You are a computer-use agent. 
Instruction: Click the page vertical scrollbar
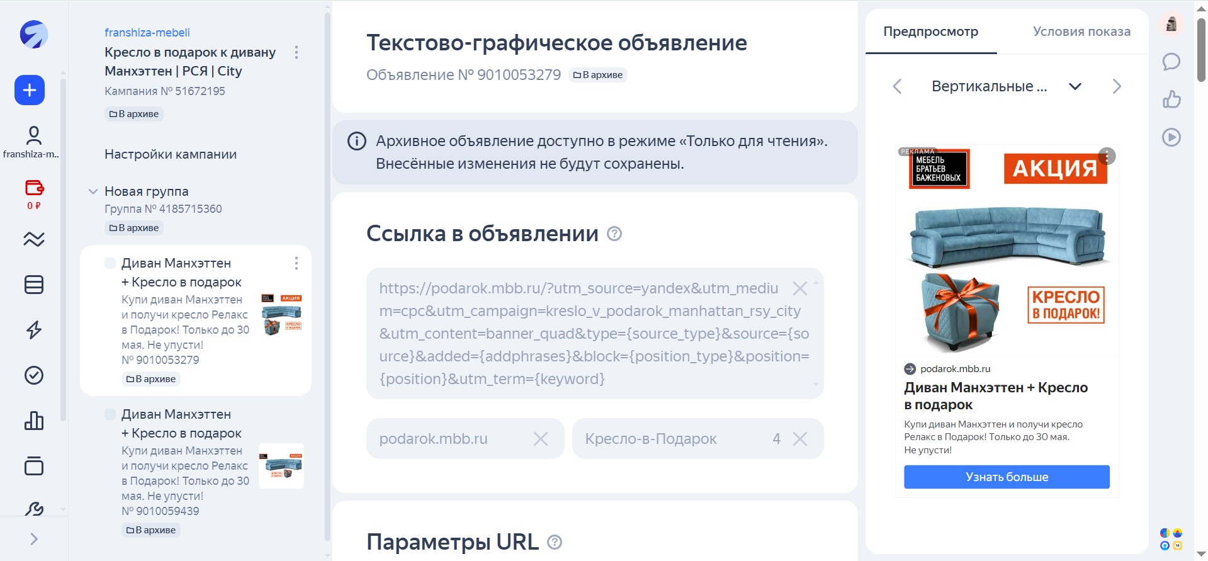click(1201, 49)
